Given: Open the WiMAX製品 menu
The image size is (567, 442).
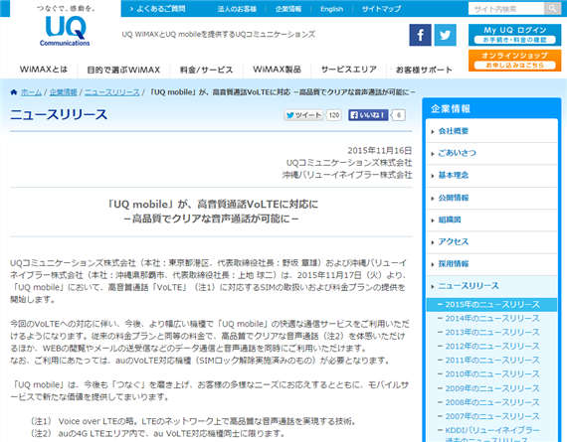Looking at the screenshot, I should pyautogui.click(x=277, y=70).
